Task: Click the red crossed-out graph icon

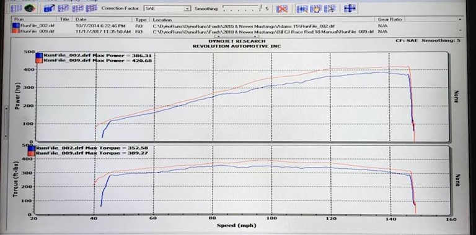Action: point(282,9)
